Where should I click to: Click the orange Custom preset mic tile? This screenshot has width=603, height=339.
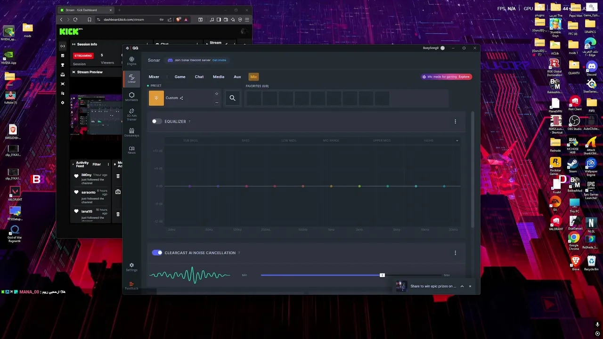[x=156, y=98]
